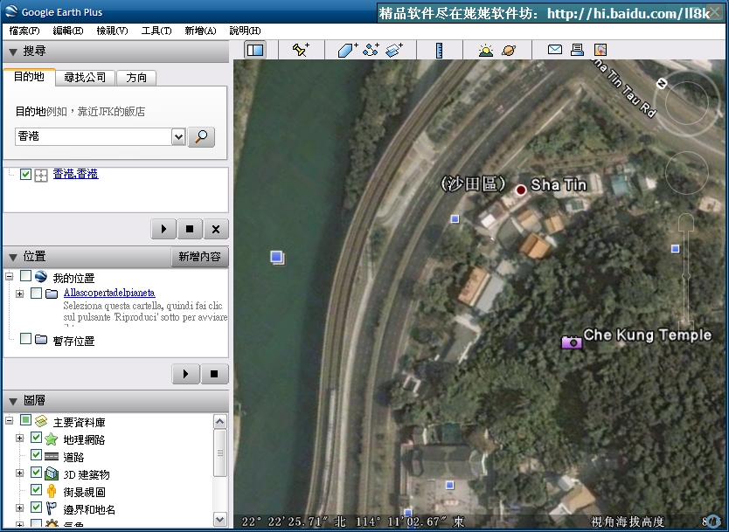The height and width of the screenshot is (532, 729).
Task: Switch to the 尋找公司 tab
Action: click(85, 78)
